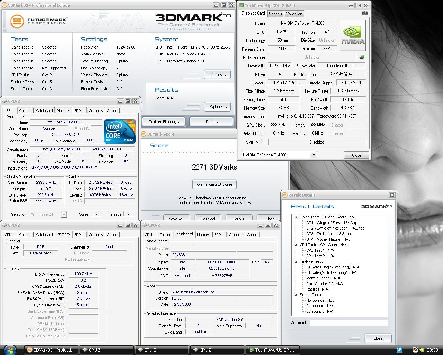The width and height of the screenshot is (443, 355).
Task: Open About tab in CPU-Z processor window
Action: click(x=112, y=111)
